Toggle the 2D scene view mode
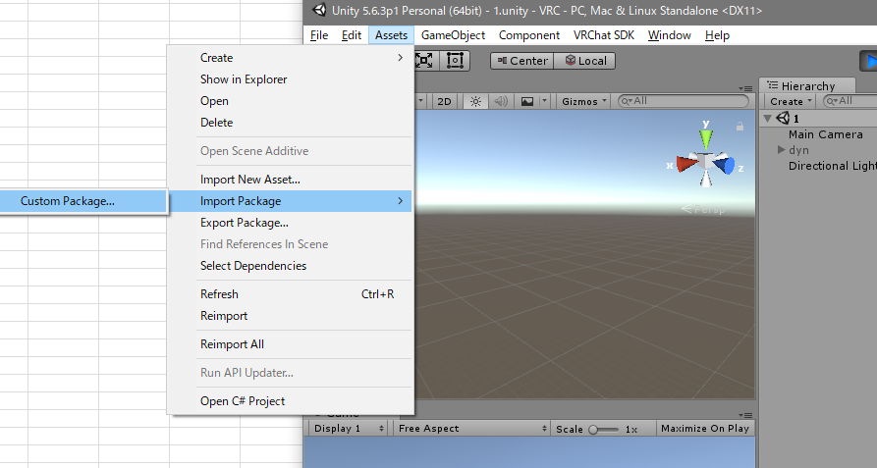This screenshot has width=877, height=468. tap(444, 101)
